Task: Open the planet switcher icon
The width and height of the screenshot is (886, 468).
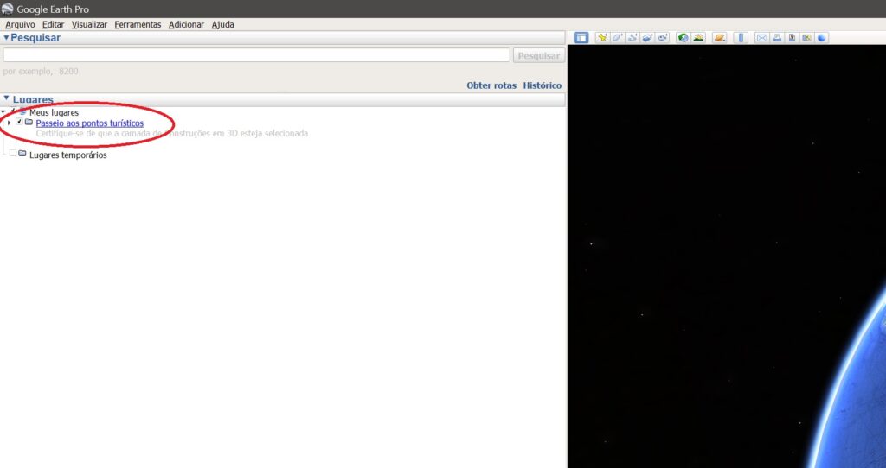Action: 719,38
